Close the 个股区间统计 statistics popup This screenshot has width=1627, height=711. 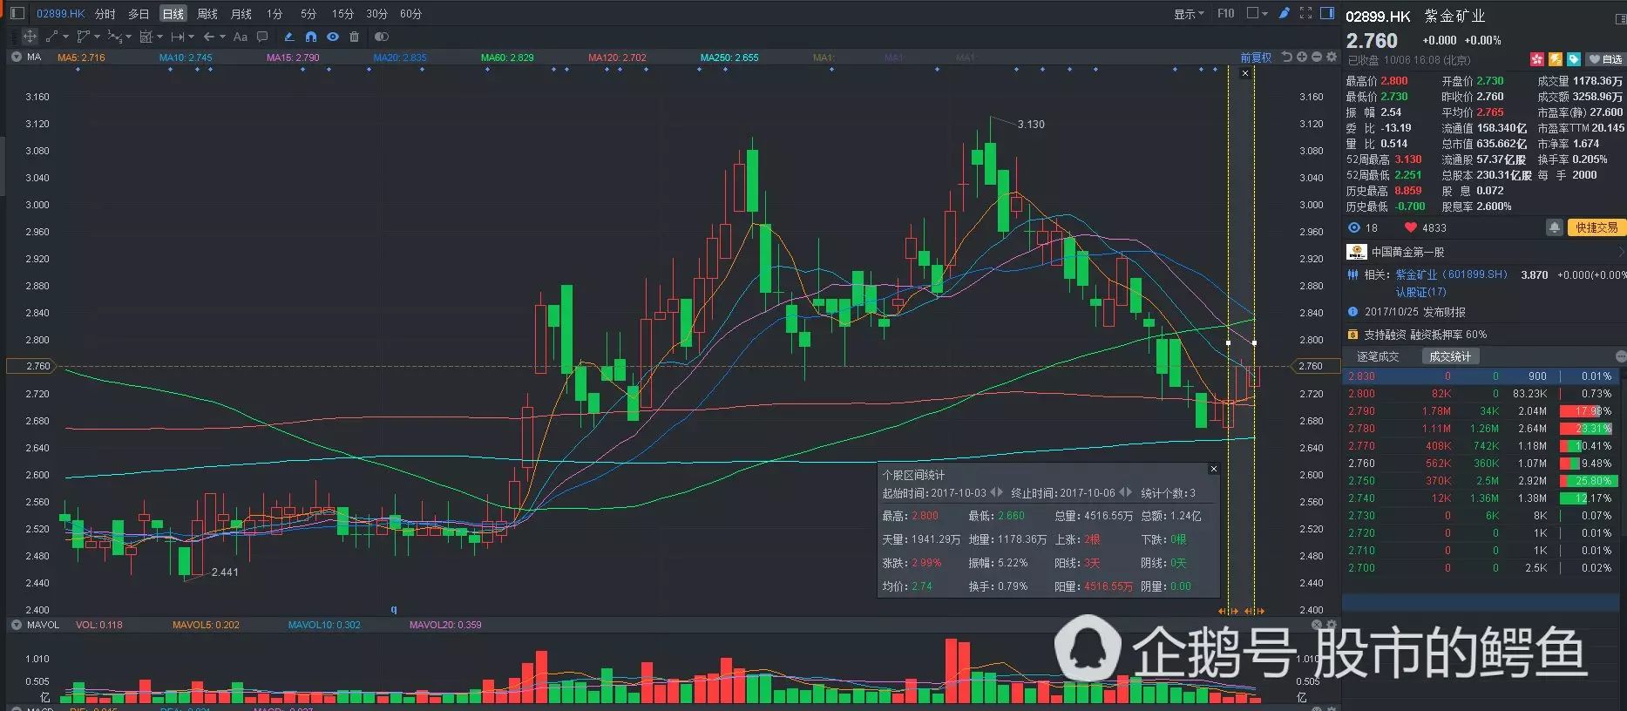click(1214, 470)
